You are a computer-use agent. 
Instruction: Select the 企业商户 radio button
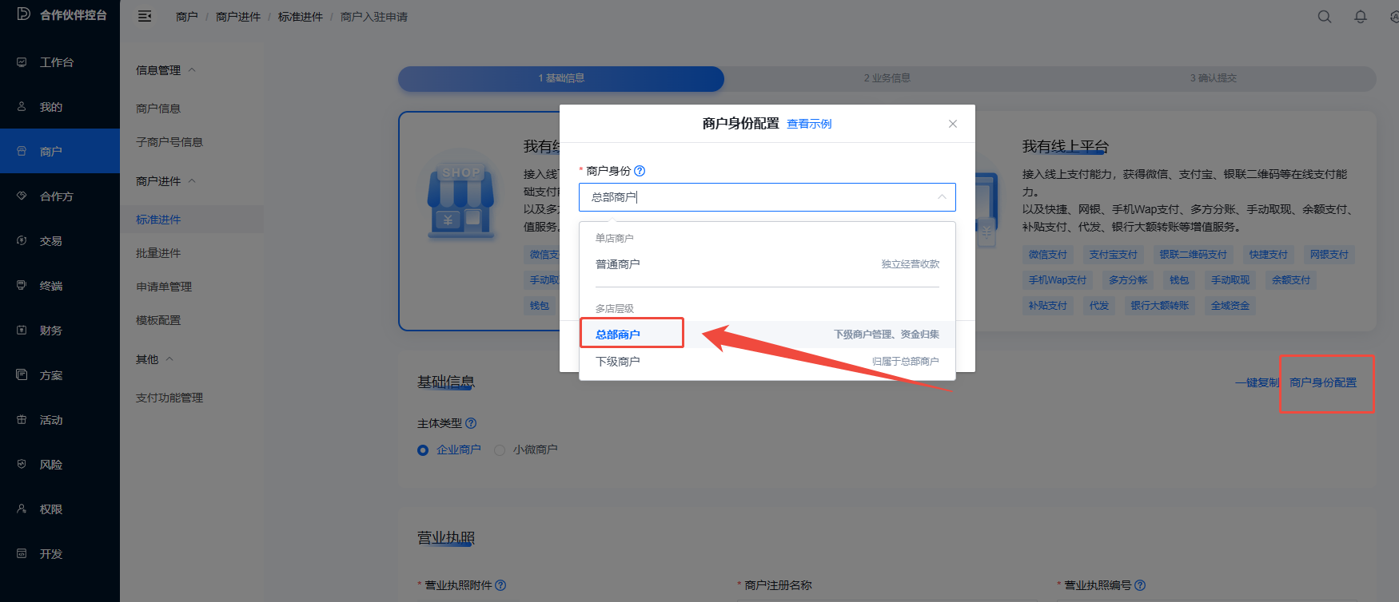(423, 450)
